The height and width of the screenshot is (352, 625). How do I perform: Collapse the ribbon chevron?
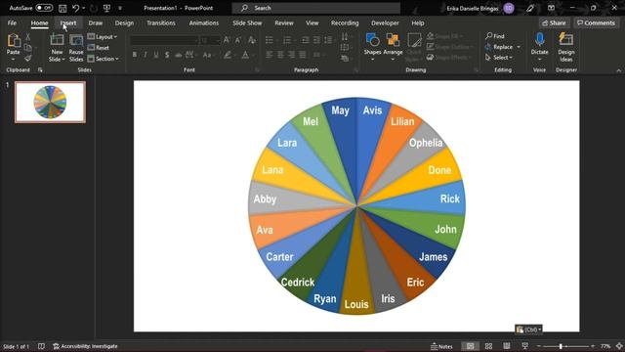pos(618,70)
